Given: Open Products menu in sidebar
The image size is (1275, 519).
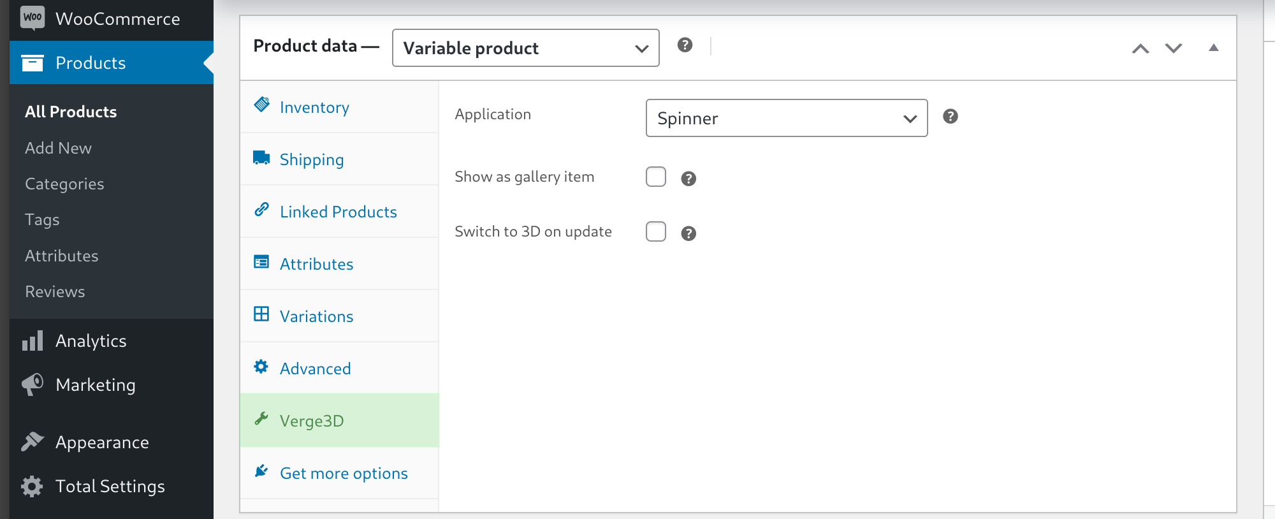Looking at the screenshot, I should (x=112, y=62).
